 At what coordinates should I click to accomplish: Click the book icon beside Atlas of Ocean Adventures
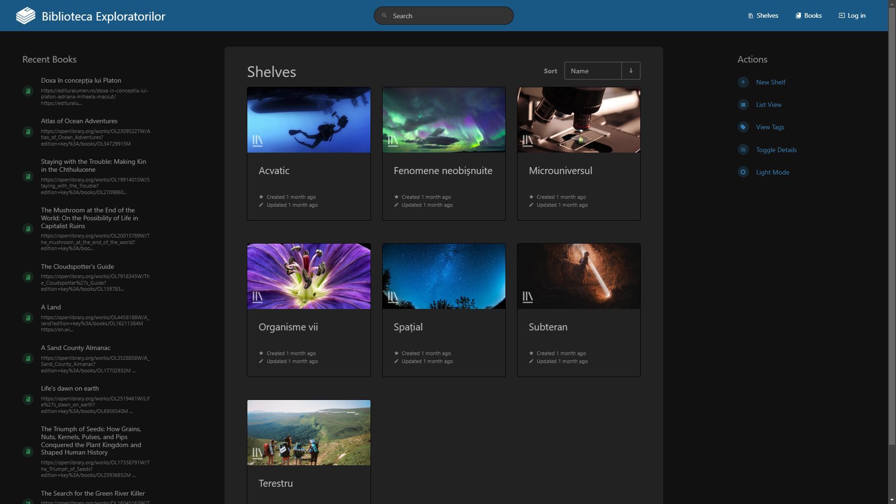click(28, 132)
